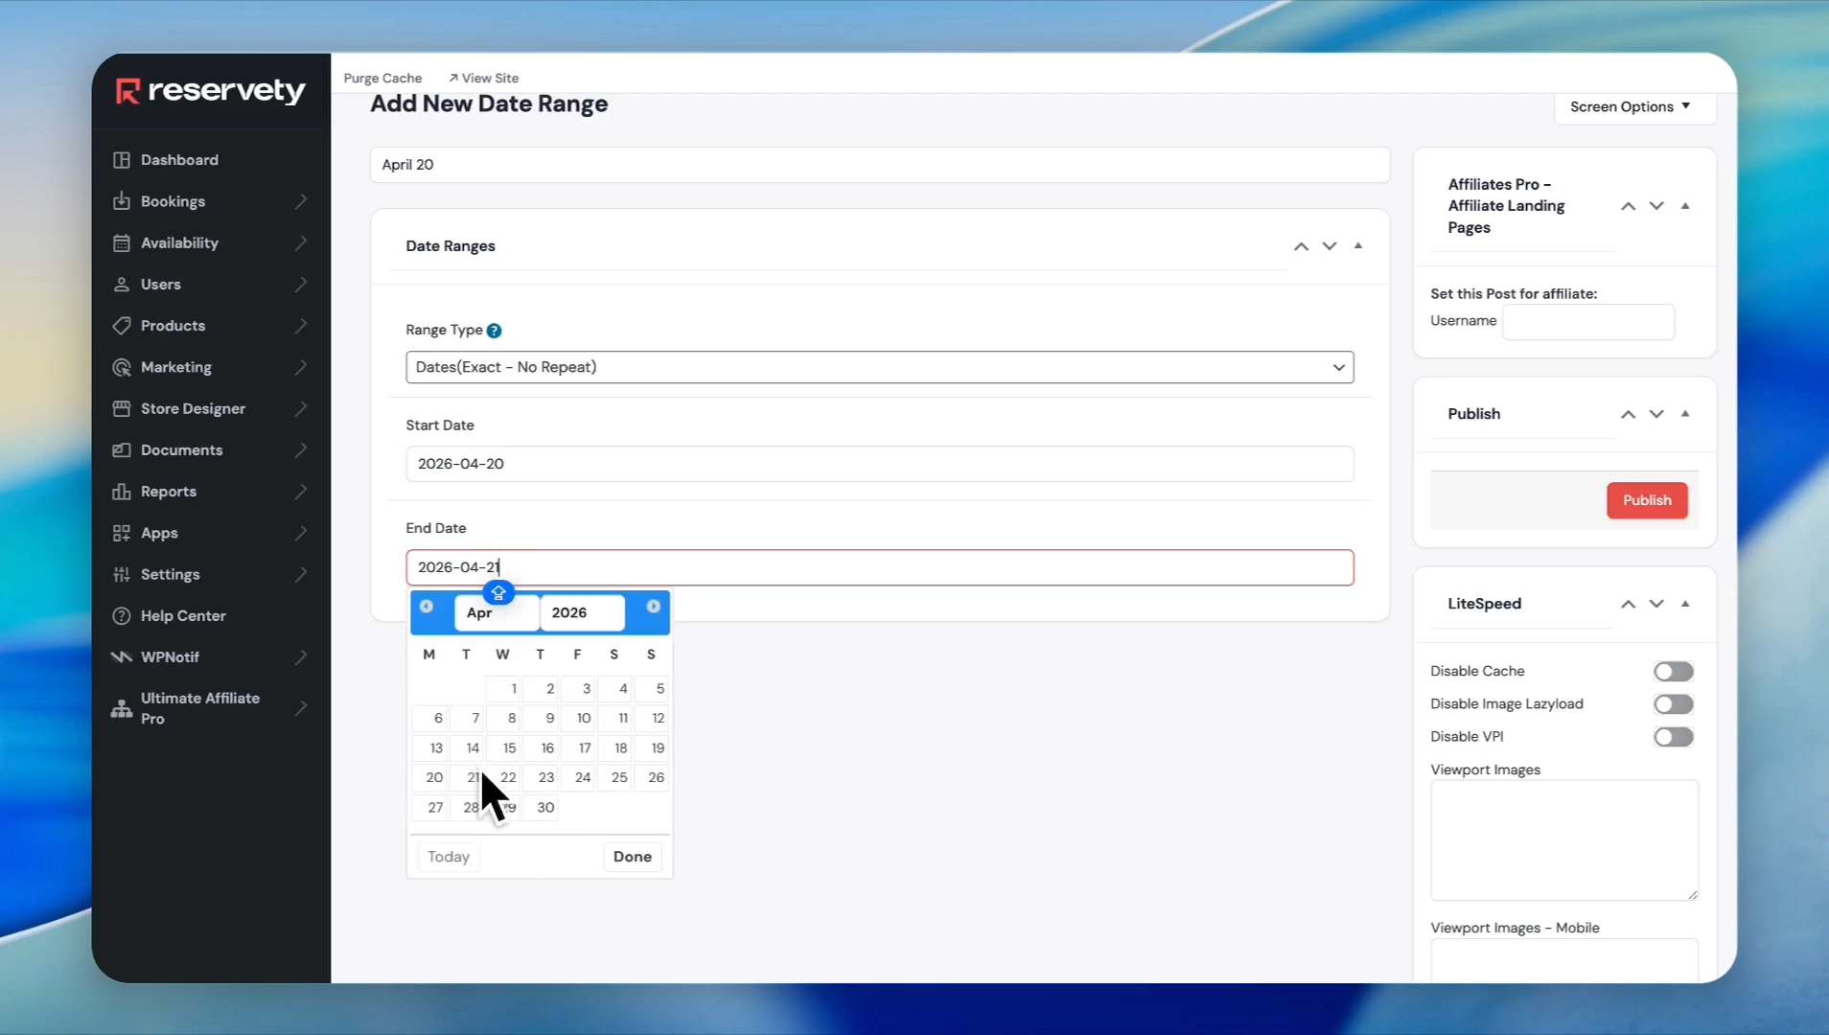Open the Bookings menu item
1829x1035 pixels.
(173, 201)
